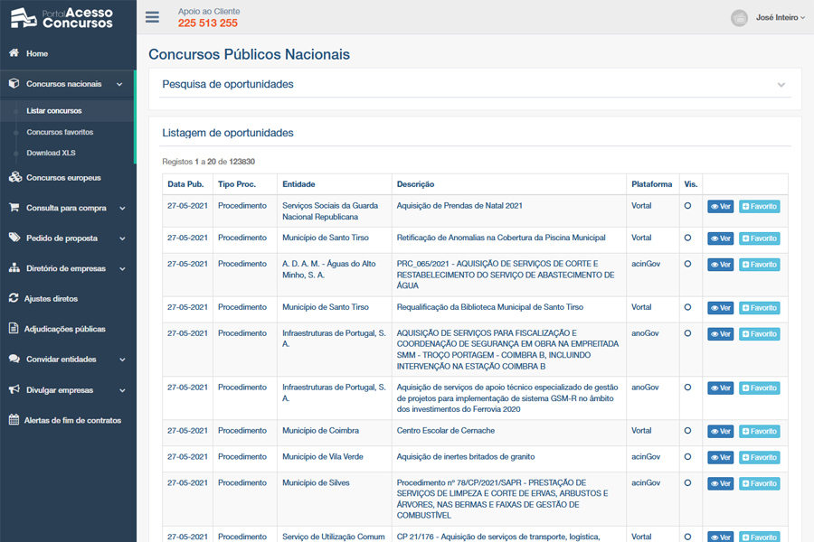The width and height of the screenshot is (814, 542).
Task: View the GSM-R Ferrovia 2020 row
Action: point(720,388)
